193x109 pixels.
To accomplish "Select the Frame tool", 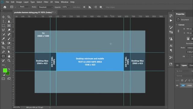I will (9, 25).
